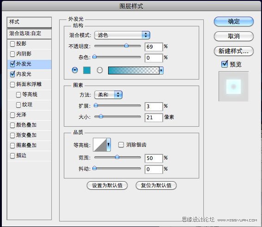The image size is (262, 227).
Task: Enable the 描边 stroke checkbox
Action: coord(12,156)
